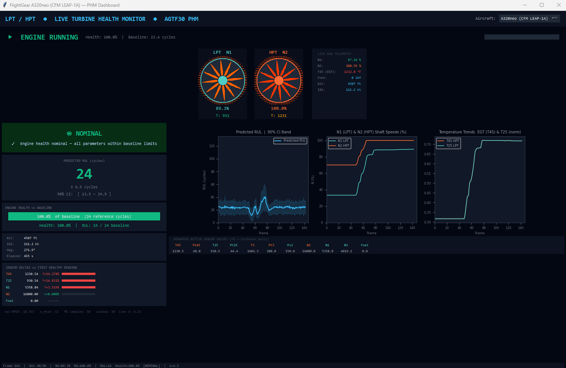Click the Win 30/30 status bar entry

37,366
